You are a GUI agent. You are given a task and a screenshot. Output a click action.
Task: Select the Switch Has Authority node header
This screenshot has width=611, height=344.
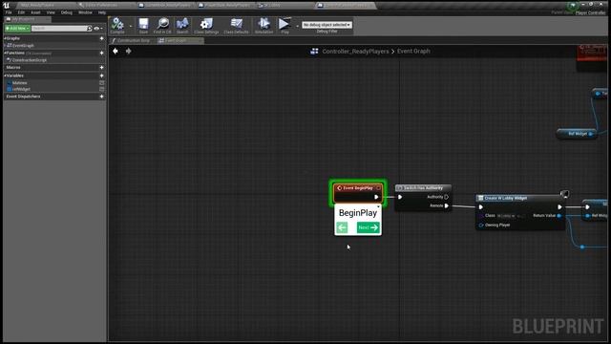click(x=423, y=188)
